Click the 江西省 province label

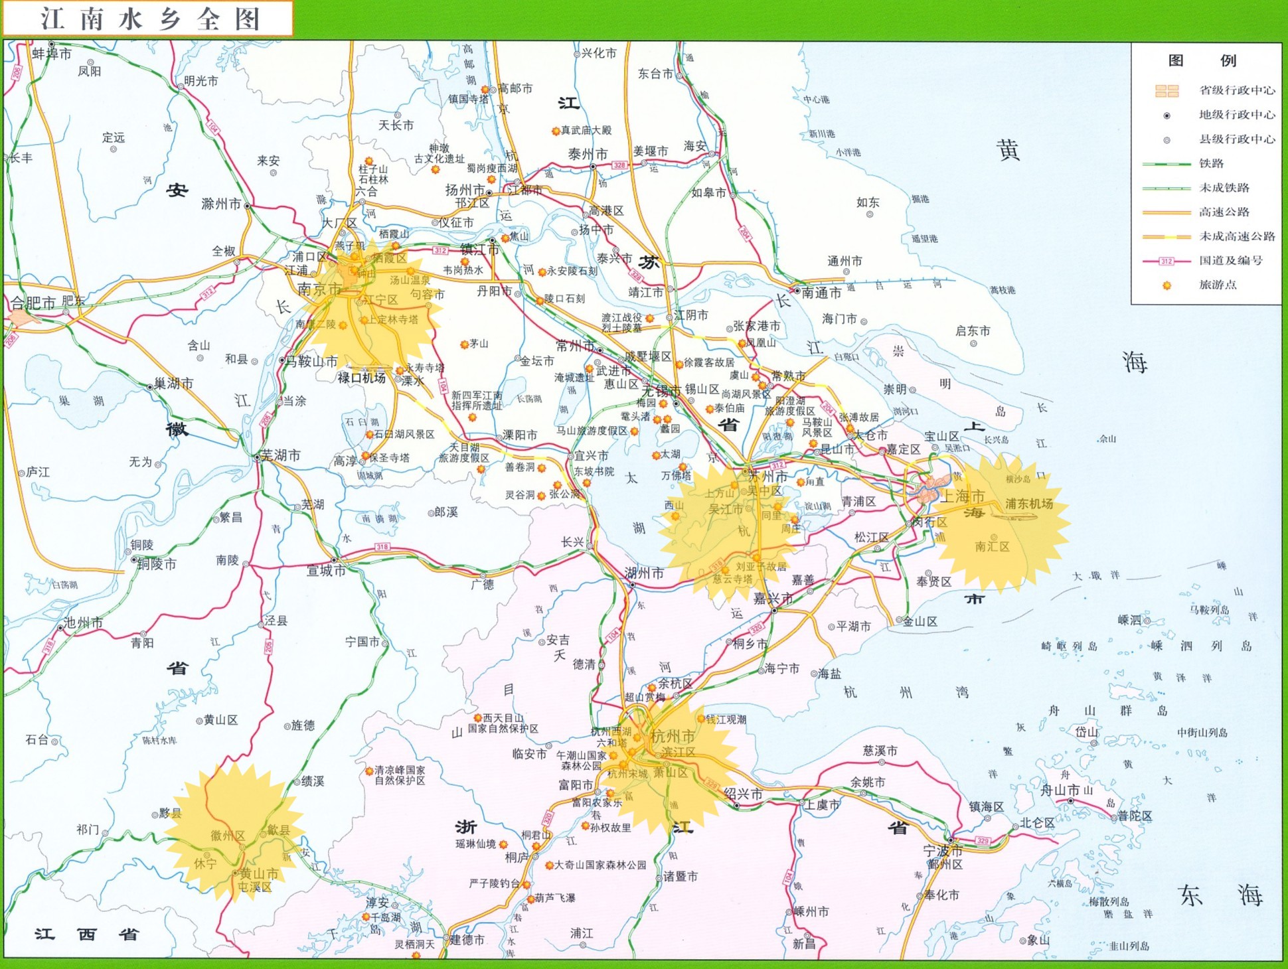point(87,934)
